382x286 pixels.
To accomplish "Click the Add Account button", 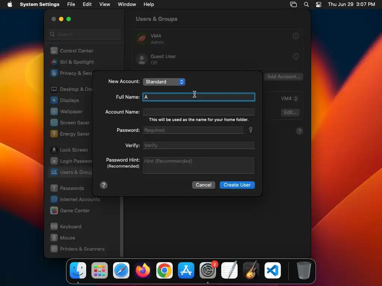I will [x=284, y=77].
